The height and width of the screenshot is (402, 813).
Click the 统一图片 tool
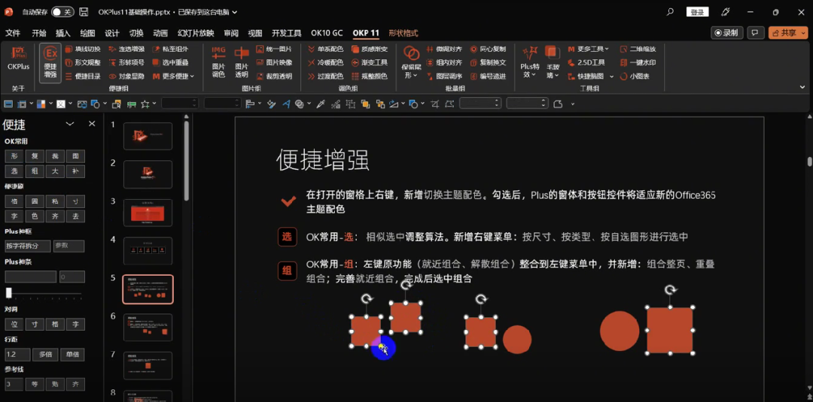(274, 49)
